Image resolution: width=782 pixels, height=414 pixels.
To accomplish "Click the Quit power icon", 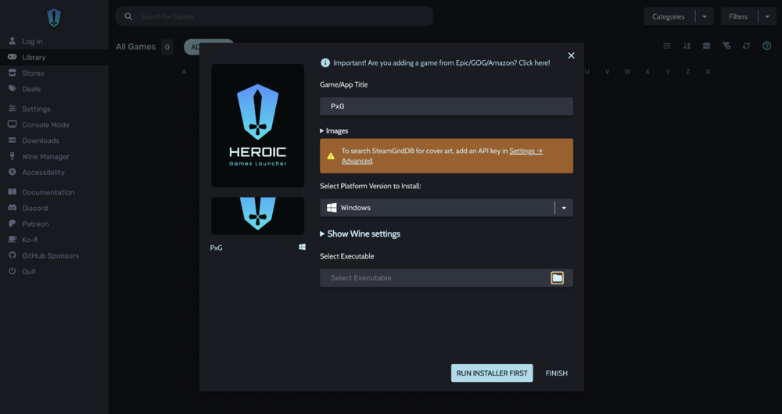I will click(x=12, y=271).
